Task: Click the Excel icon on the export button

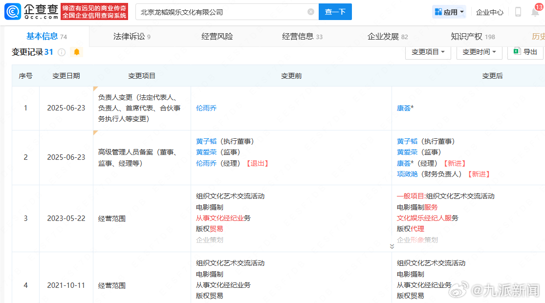Action: 517,51
